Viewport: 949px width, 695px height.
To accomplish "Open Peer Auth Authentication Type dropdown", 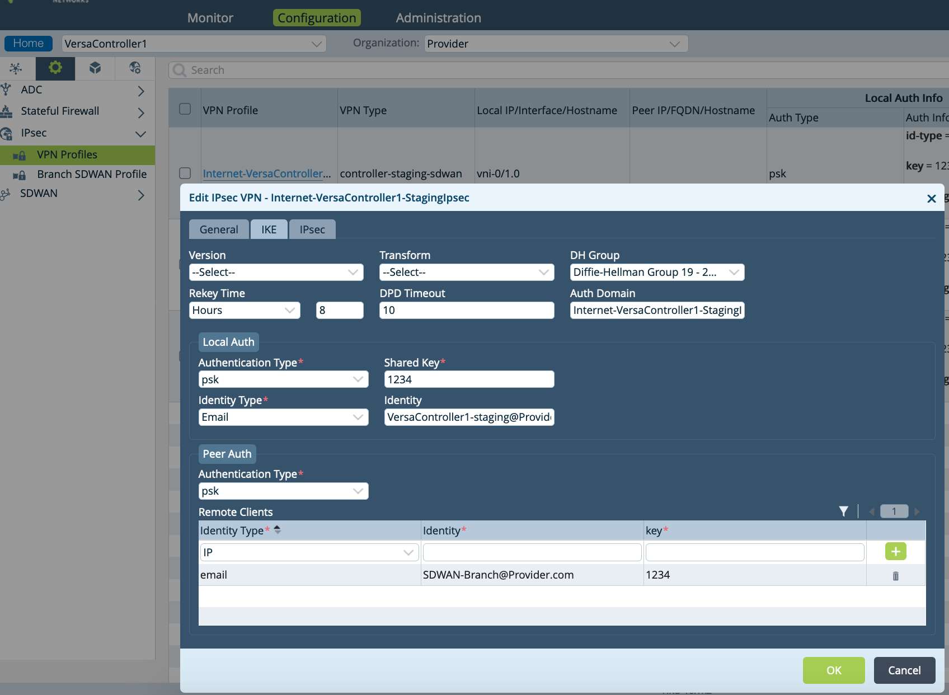I will [284, 491].
